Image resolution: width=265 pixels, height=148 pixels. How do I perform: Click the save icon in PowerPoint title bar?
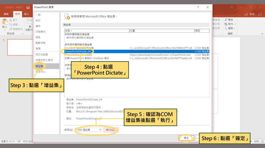coord(28,7)
